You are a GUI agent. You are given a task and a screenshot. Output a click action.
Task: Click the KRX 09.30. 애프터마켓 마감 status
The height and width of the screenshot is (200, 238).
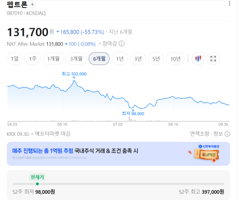[39, 134]
